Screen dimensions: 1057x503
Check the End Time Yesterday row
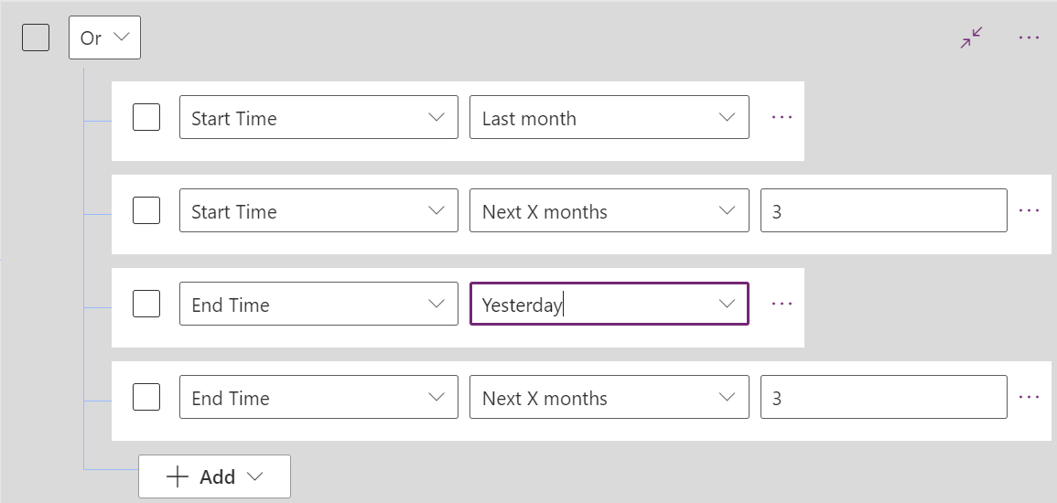click(x=146, y=304)
